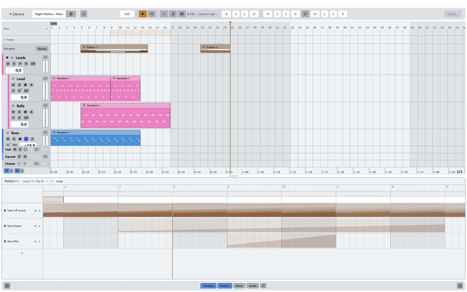Open the Lead track settings gear
467x292 pixels.
click(x=13, y=79)
